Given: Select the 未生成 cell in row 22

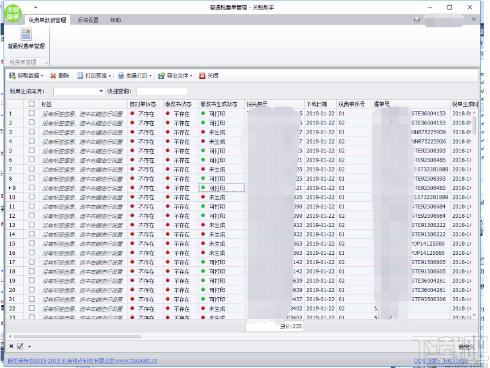Looking at the screenshot, I should [x=222, y=309].
